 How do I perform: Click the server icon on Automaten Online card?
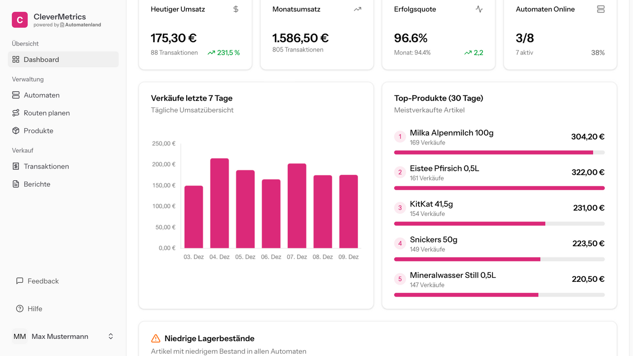601,9
